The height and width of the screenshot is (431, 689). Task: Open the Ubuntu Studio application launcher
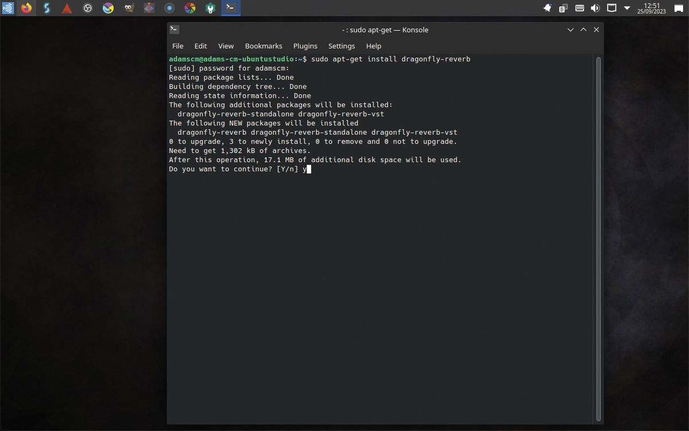click(7, 7)
